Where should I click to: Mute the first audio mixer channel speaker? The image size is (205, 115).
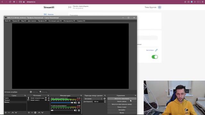tap(75, 103)
